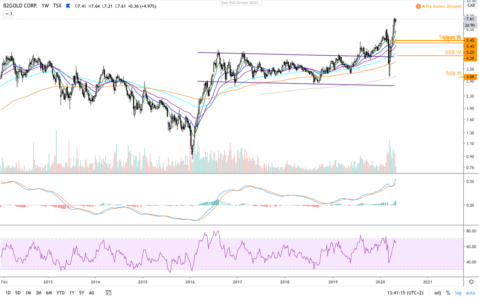This screenshot has height=299, width=479.
Task: Expand the collapsed indicators legend showing 3
Action: click(8, 14)
